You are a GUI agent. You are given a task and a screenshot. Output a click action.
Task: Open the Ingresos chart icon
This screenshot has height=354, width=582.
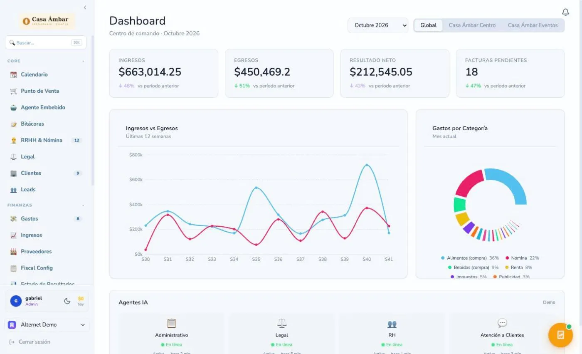pos(13,235)
